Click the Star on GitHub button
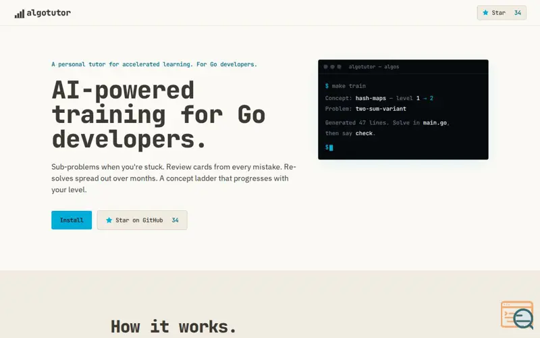540x338 pixels. tap(142, 220)
